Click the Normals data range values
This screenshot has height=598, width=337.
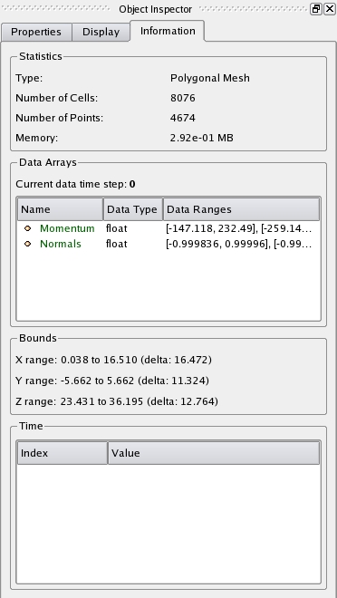pyautogui.click(x=239, y=244)
